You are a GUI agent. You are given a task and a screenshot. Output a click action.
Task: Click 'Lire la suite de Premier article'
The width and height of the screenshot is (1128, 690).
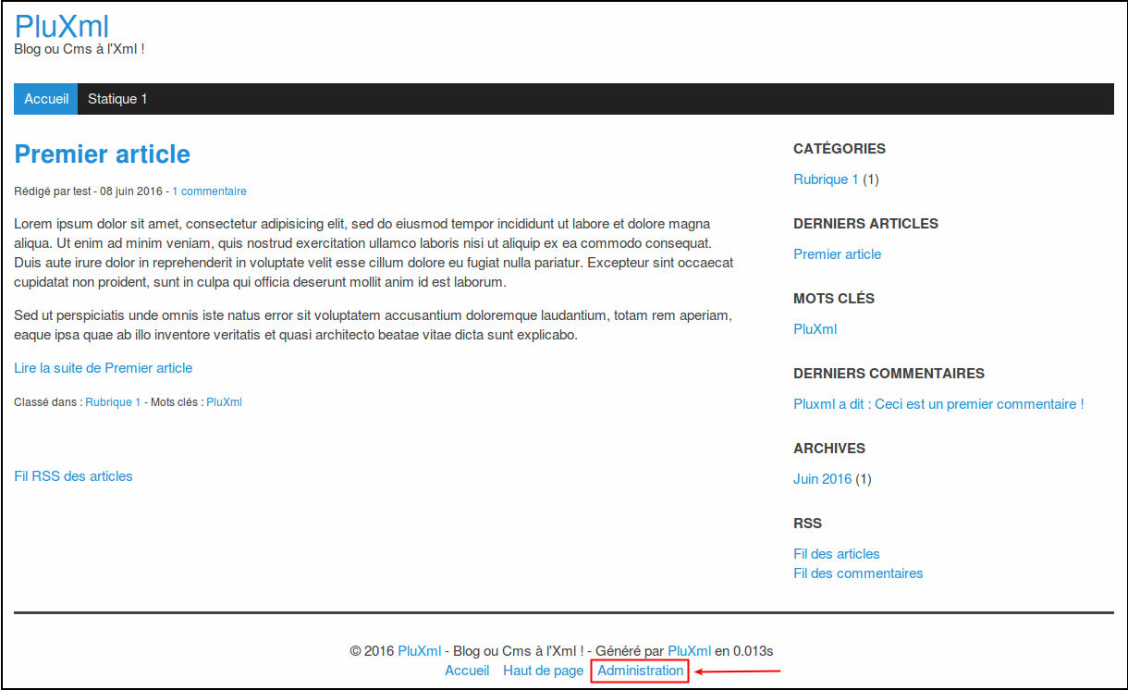(104, 368)
